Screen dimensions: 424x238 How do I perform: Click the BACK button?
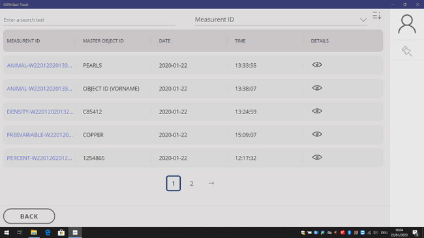(29, 216)
